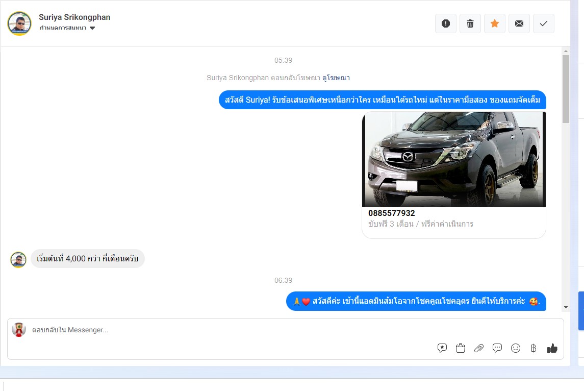Click the chat scrollbar down arrow
The image size is (584, 391).
566,307
